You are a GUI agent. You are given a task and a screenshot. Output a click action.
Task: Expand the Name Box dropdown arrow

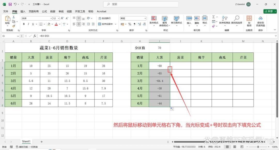pyautogui.click(x=18, y=36)
